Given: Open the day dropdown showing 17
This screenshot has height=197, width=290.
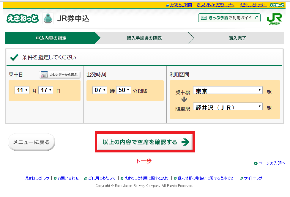Looking at the screenshot, I should point(46,90).
